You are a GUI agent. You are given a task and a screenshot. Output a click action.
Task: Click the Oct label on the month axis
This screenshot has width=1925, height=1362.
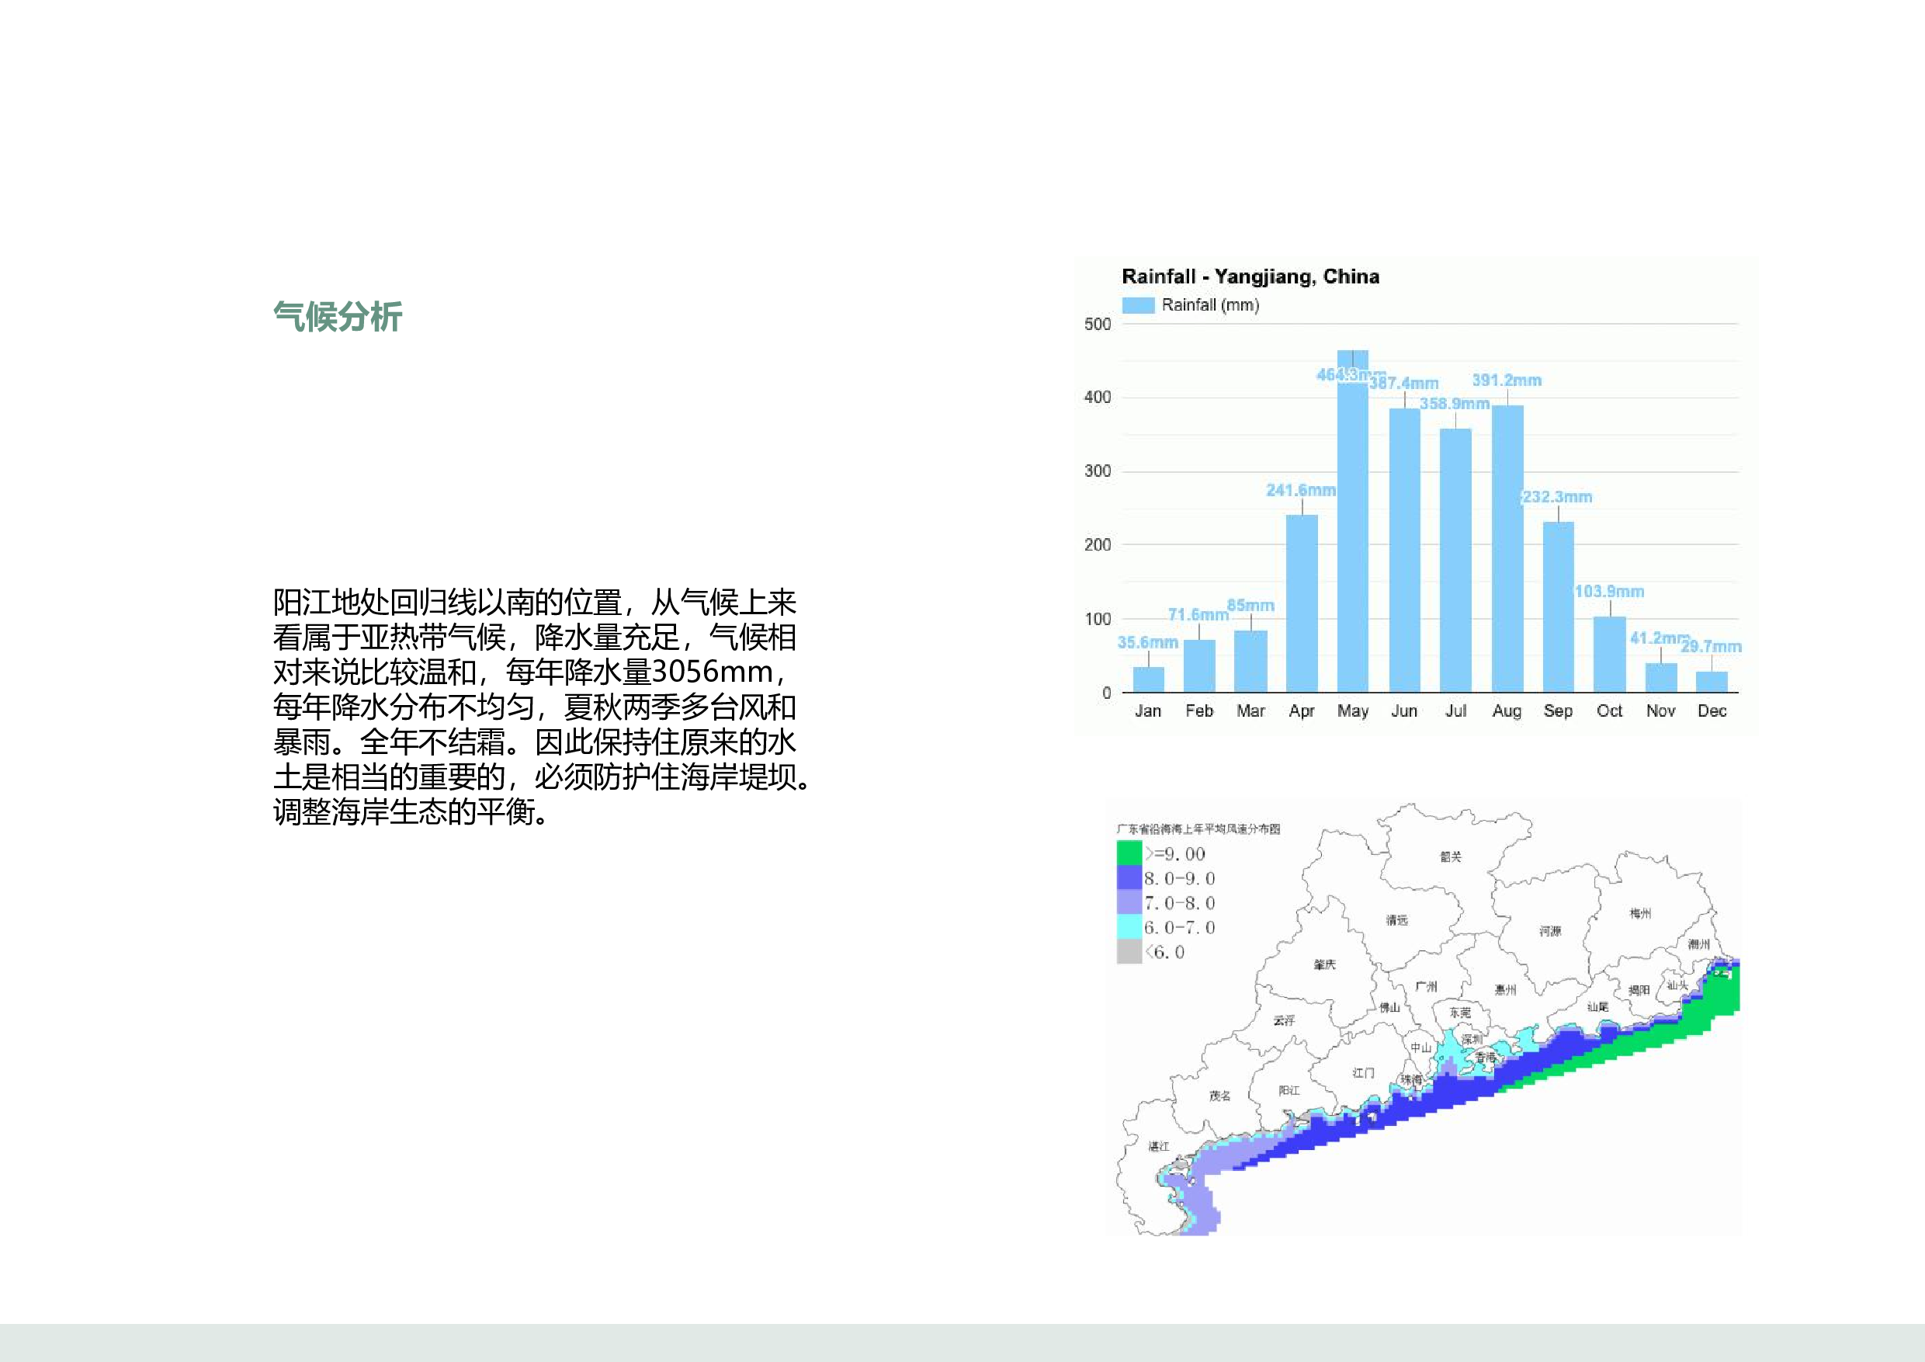(x=1612, y=710)
